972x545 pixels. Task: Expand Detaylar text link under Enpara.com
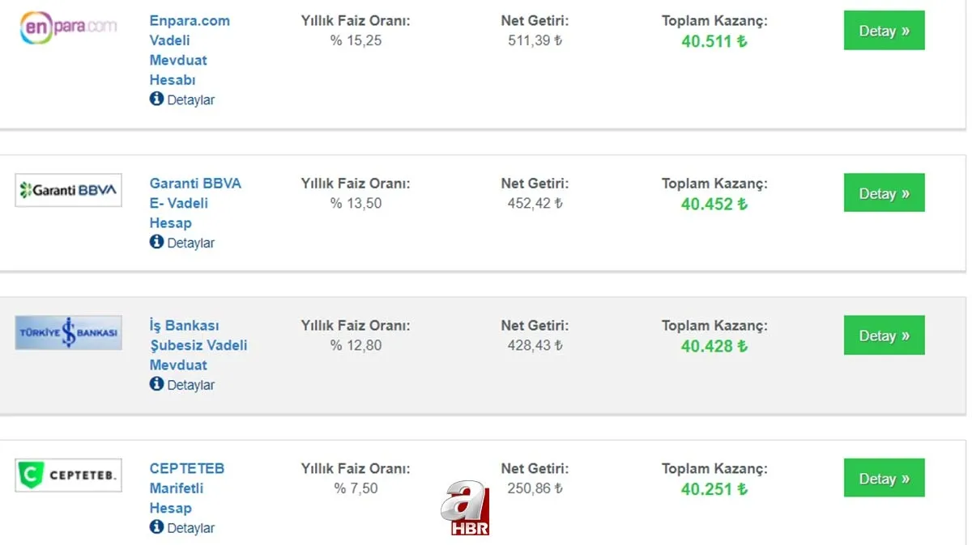190,99
